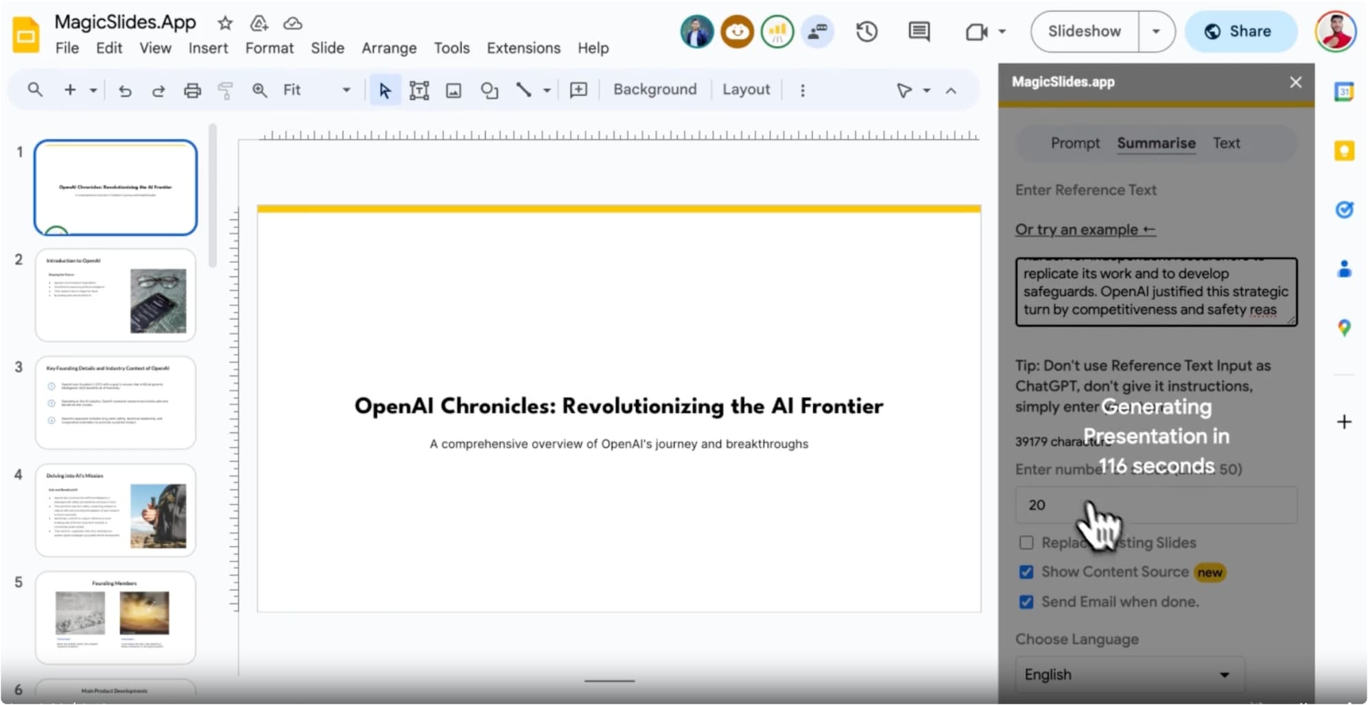The image size is (1368, 705).
Task: Open the Google Slides home icon
Action: click(x=26, y=34)
